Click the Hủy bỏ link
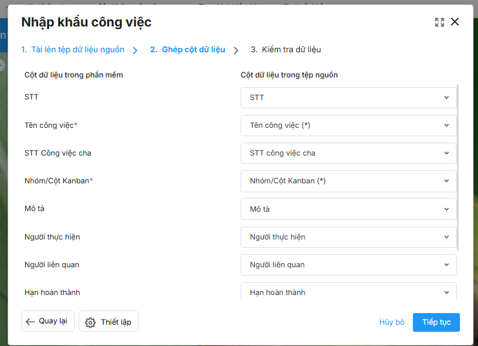Viewport: 478px width, 346px height. pos(392,322)
